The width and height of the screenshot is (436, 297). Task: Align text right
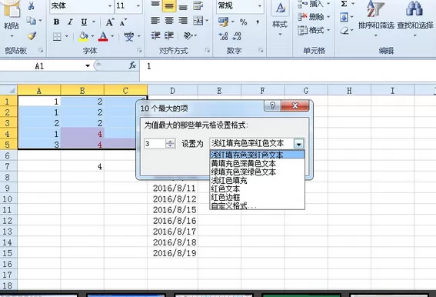pyautogui.click(x=183, y=21)
